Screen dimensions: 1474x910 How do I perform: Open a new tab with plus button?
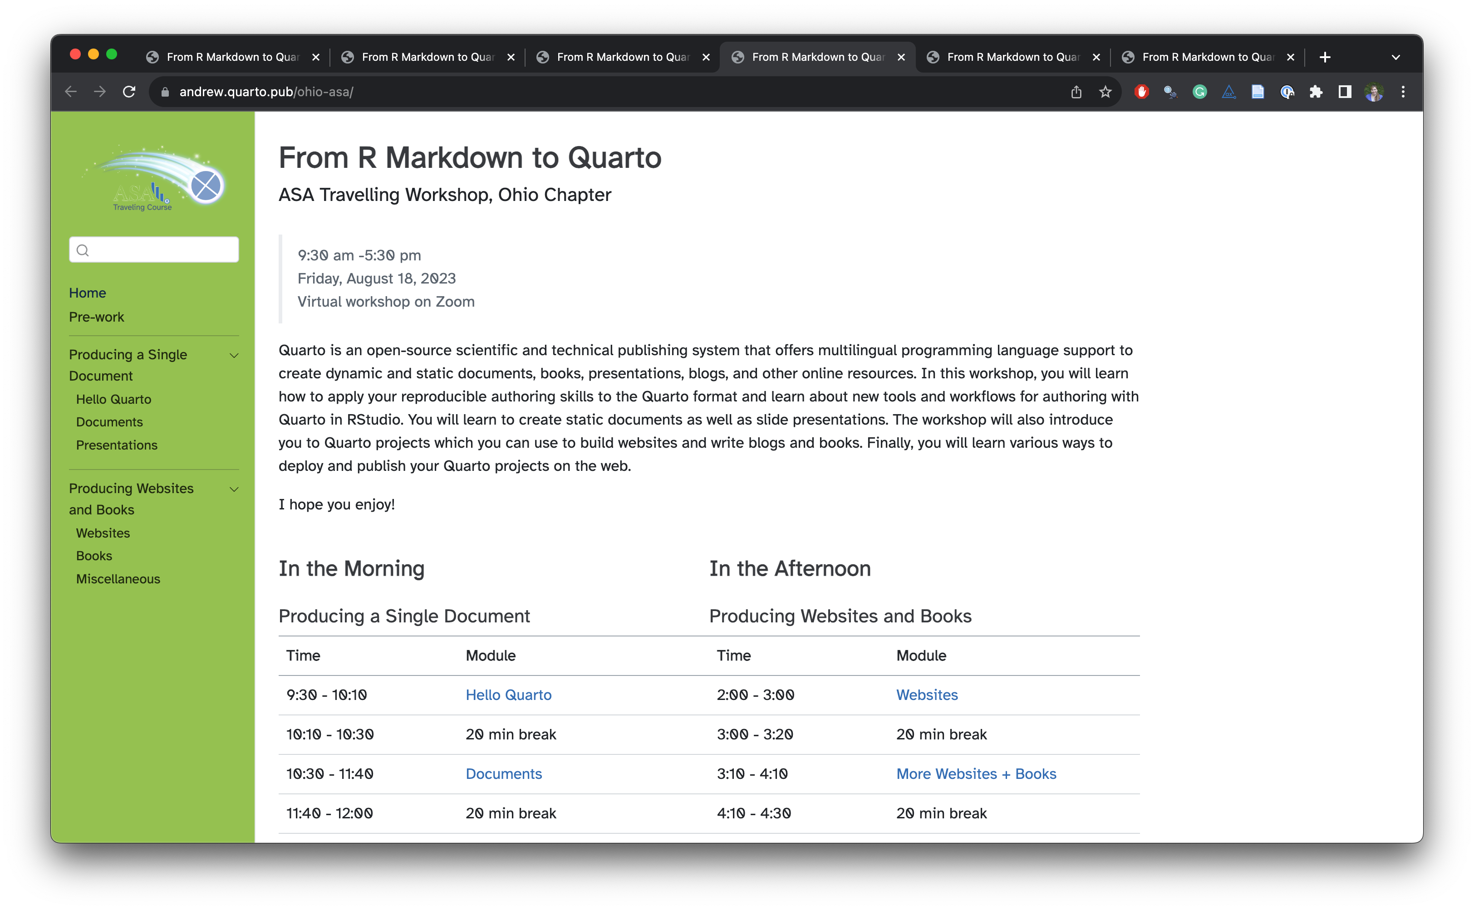[1325, 57]
